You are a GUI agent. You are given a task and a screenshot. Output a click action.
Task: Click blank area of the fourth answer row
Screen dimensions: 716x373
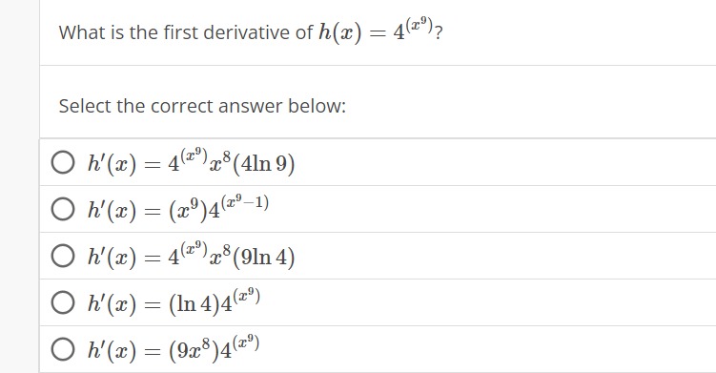502,302
